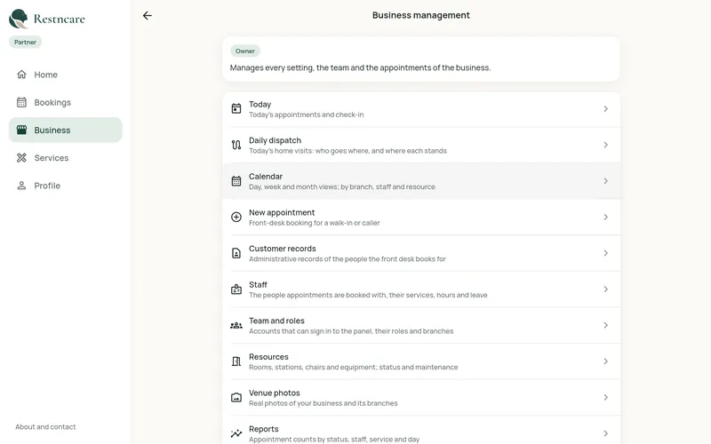Open Profile in the sidebar
This screenshot has height=444, width=711.
point(65,186)
